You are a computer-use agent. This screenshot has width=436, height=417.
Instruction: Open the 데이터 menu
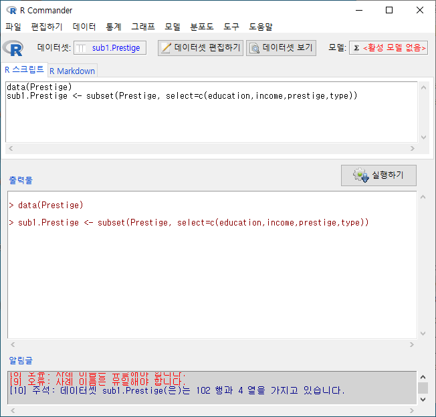pos(84,27)
